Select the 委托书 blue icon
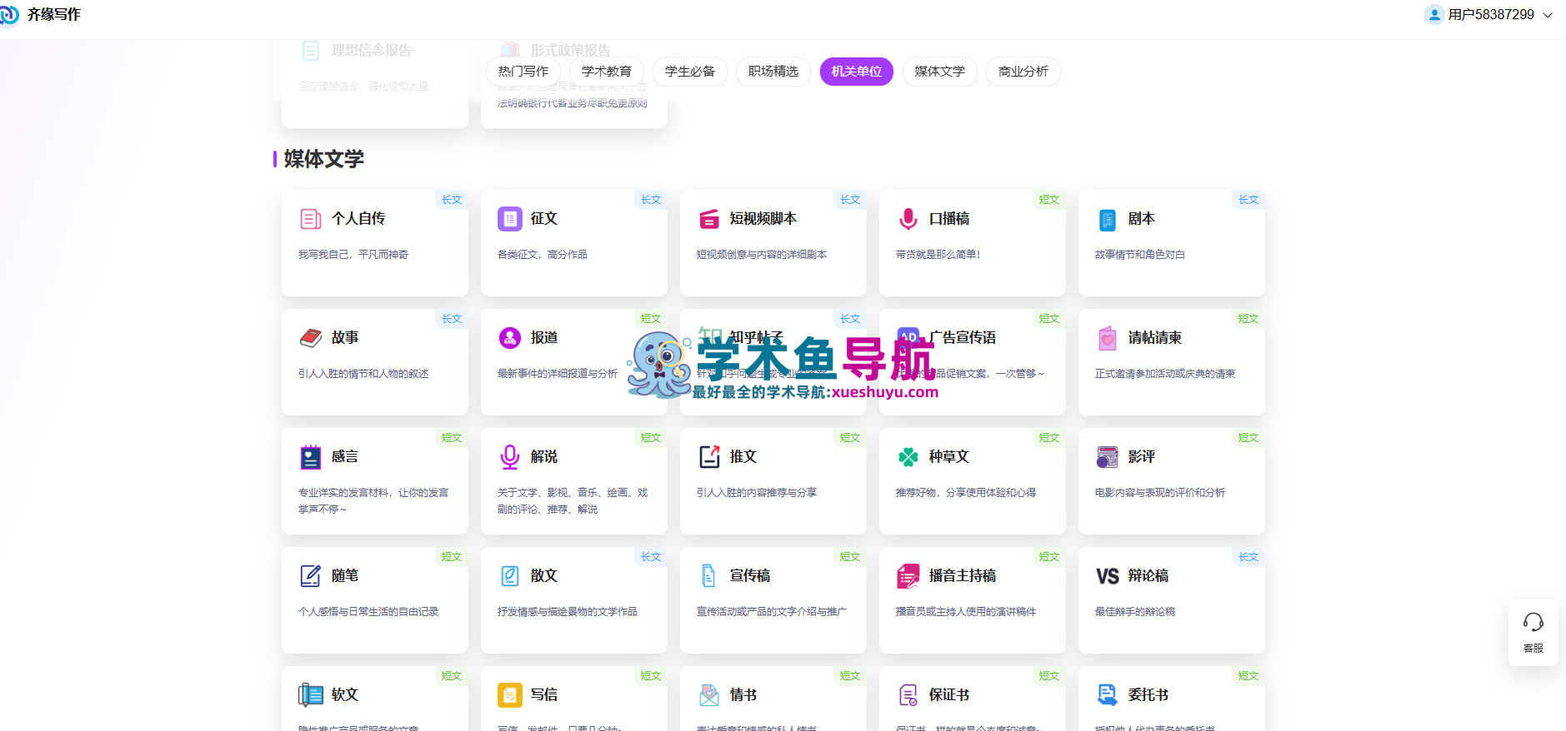This screenshot has width=1566, height=731. [x=1107, y=695]
